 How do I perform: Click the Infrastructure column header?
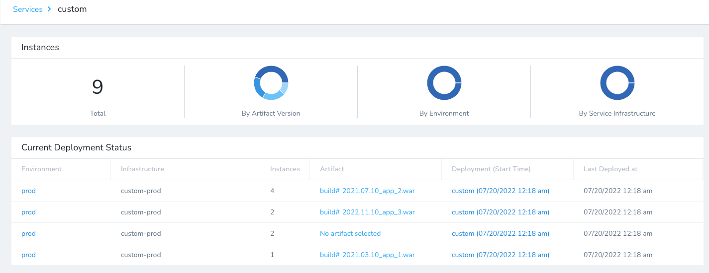(142, 169)
